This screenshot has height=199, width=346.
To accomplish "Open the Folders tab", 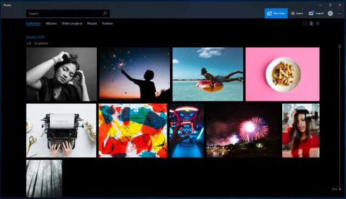I will coord(107,23).
